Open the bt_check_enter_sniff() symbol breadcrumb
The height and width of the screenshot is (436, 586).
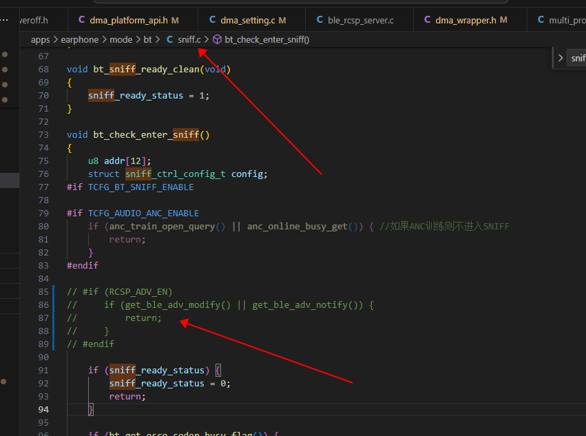tap(267, 40)
